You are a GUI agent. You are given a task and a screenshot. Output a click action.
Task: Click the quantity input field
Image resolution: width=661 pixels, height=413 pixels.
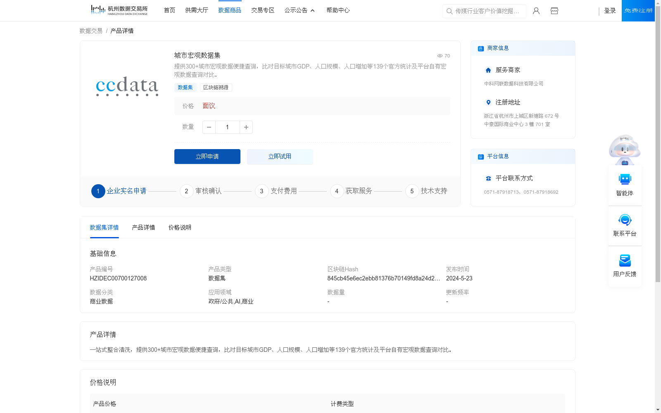coord(227,127)
